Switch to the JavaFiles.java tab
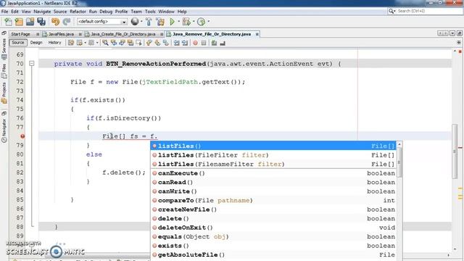The image size is (464, 261). (x=61, y=34)
